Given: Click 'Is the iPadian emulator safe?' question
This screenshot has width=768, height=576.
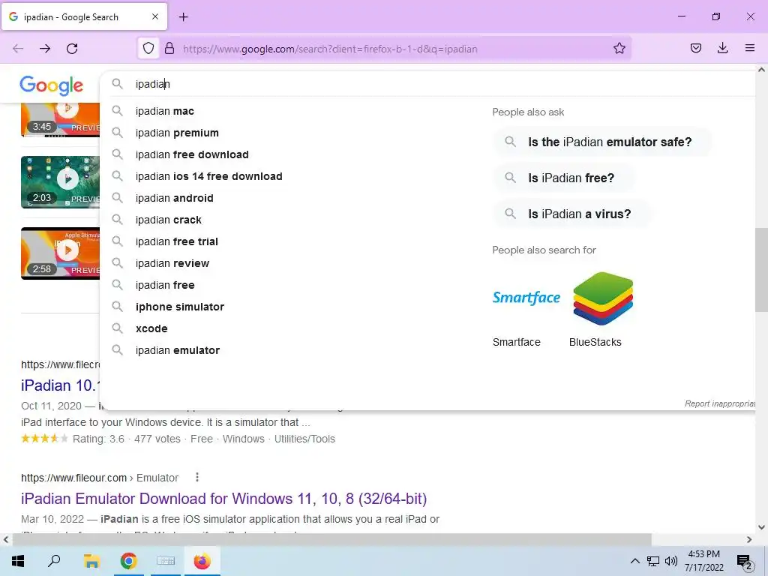Looking at the screenshot, I should point(602,142).
